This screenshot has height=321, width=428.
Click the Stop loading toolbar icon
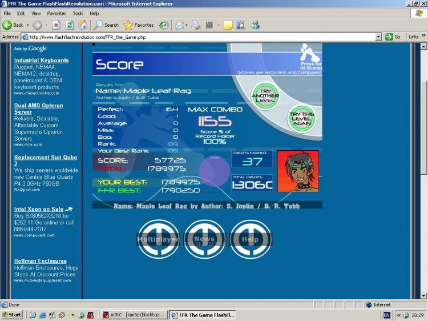click(x=56, y=25)
